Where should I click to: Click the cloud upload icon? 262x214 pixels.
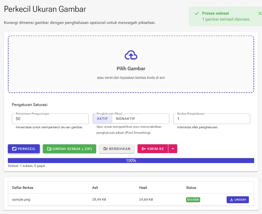point(131,55)
